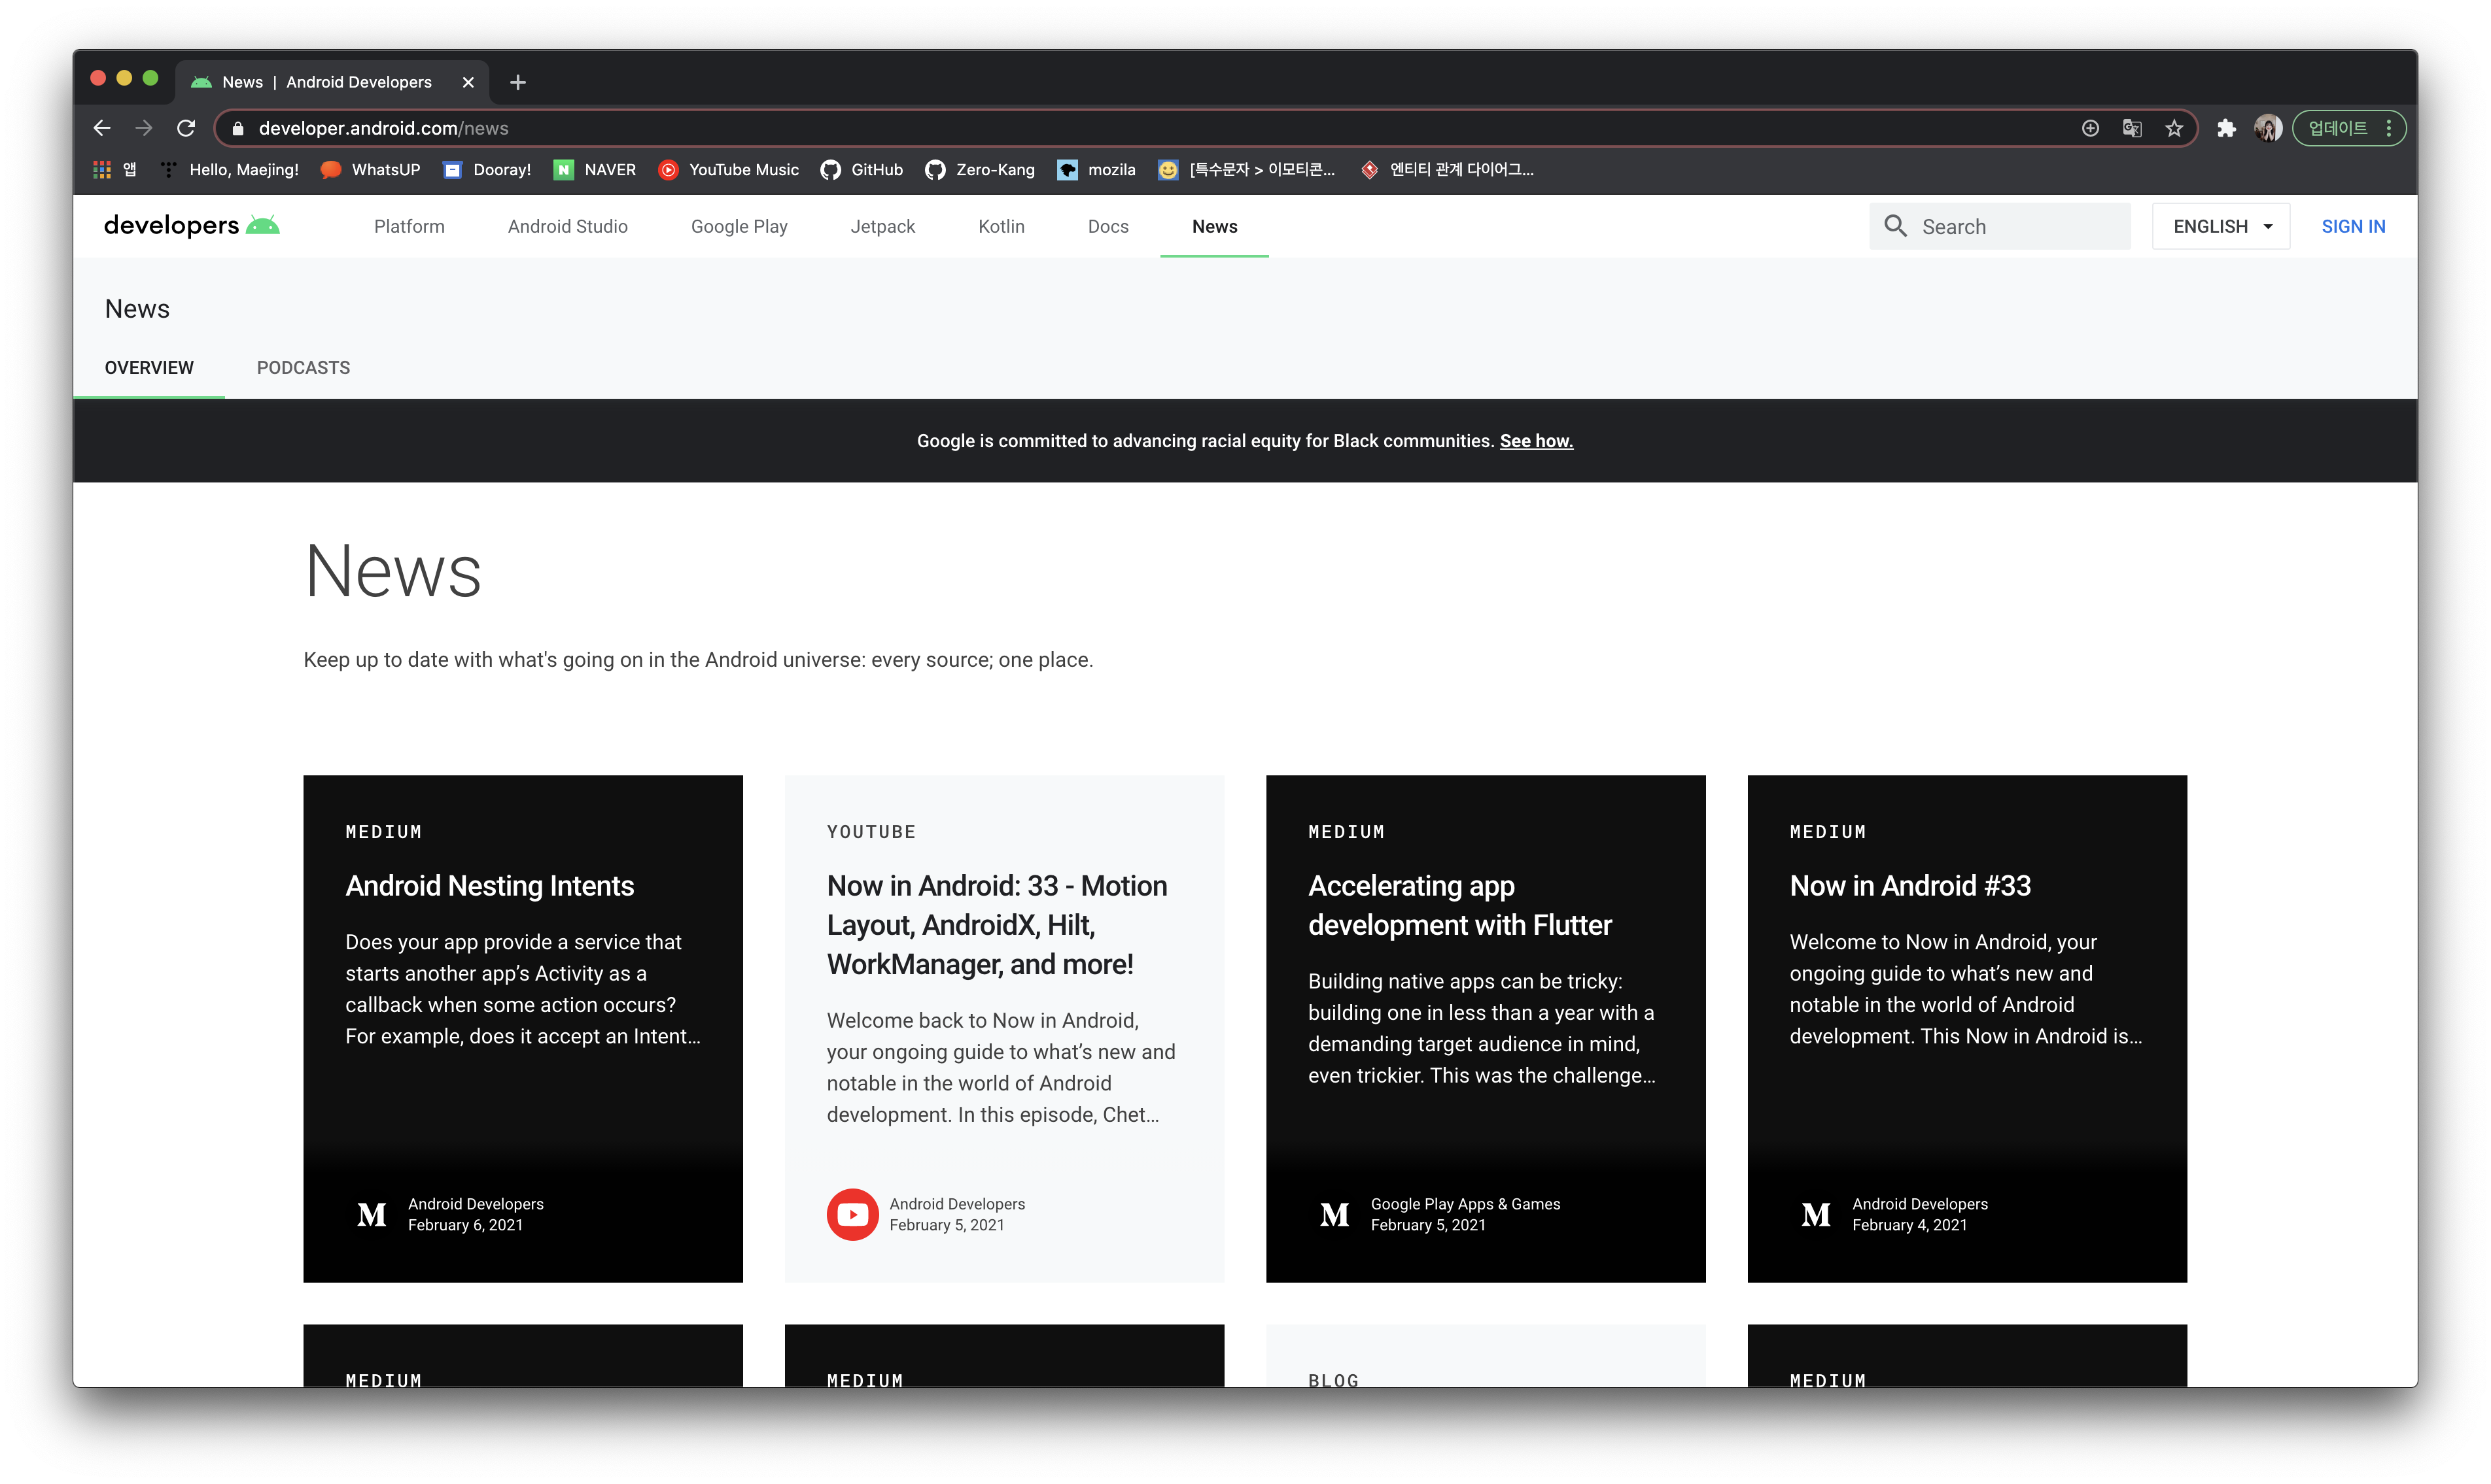Expand the ENGLISH language dropdown

(2221, 226)
